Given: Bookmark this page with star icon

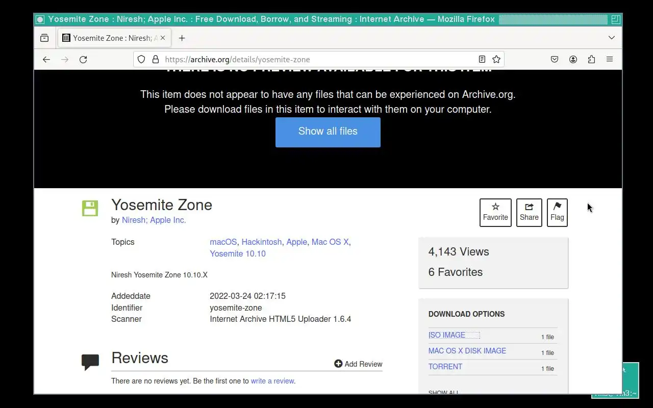Looking at the screenshot, I should [496, 59].
